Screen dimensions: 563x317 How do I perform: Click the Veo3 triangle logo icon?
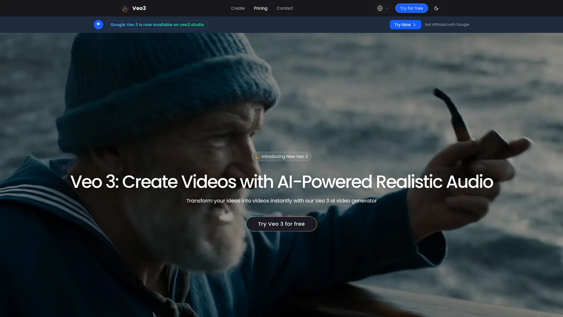point(125,8)
